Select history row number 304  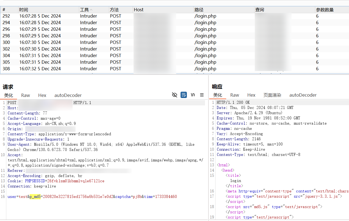click(x=174, y=55)
